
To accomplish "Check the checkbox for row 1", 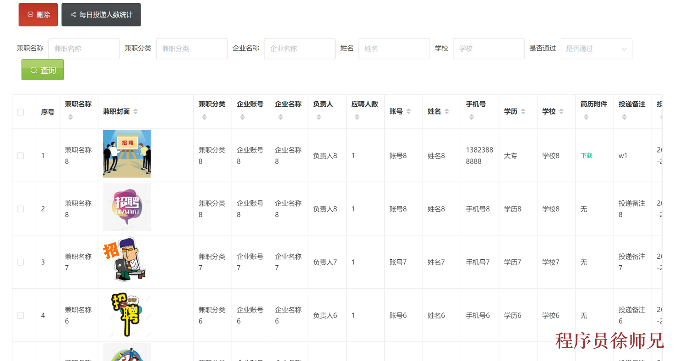I will click(20, 155).
